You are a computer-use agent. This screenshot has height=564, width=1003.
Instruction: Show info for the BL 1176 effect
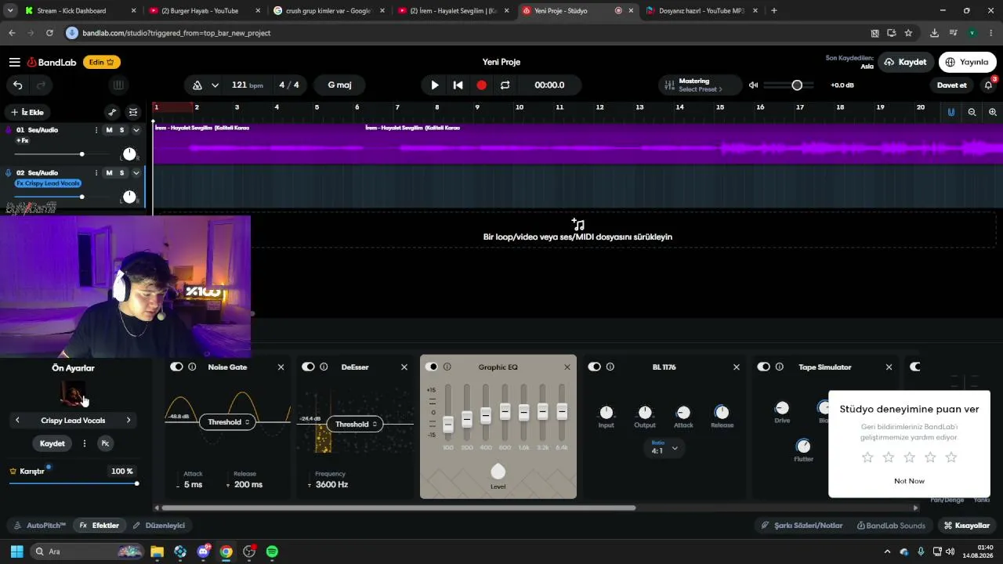610,367
